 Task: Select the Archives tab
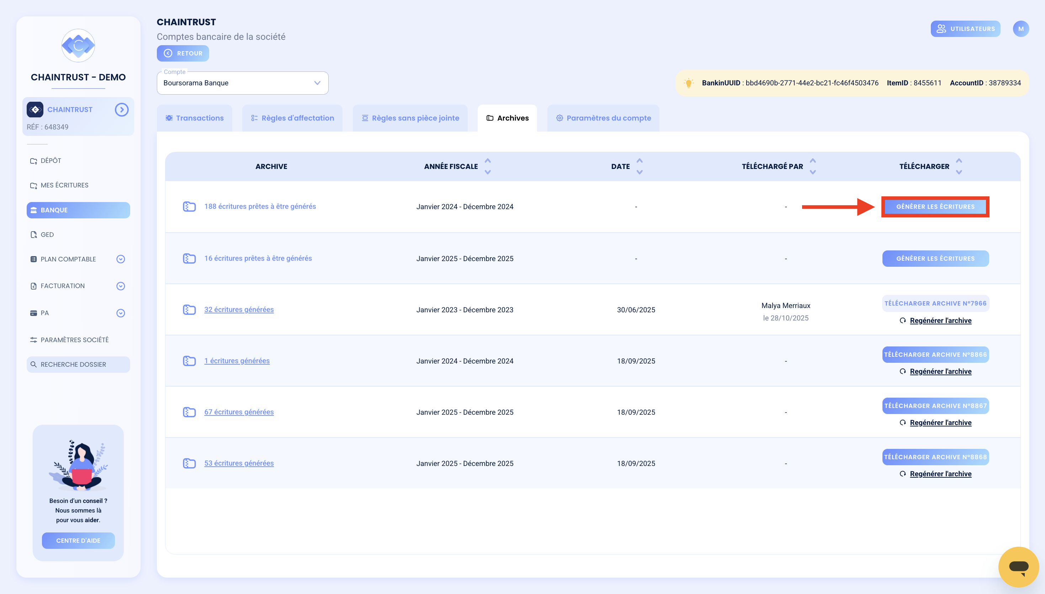pos(508,118)
